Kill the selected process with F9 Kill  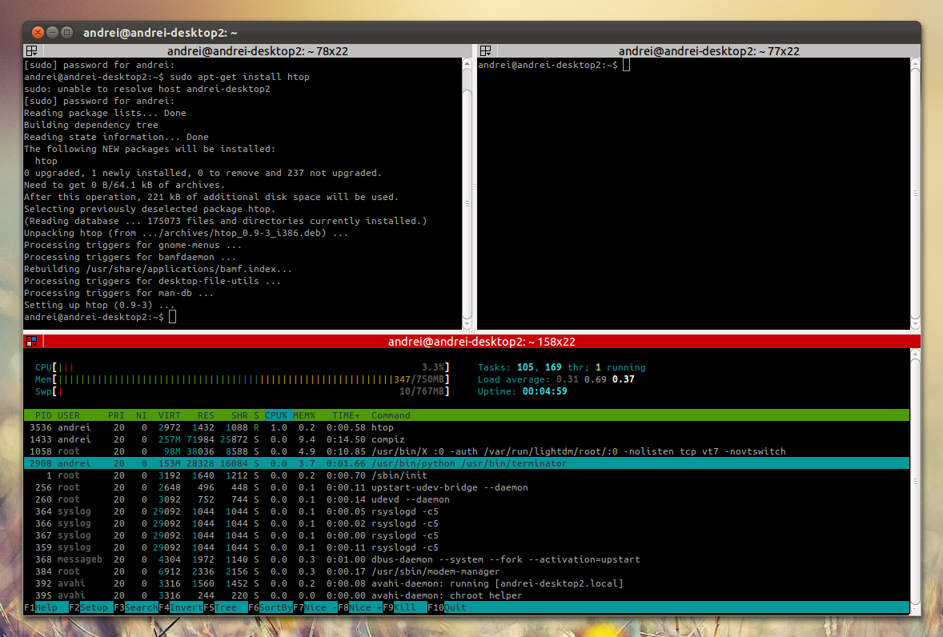[x=405, y=607]
